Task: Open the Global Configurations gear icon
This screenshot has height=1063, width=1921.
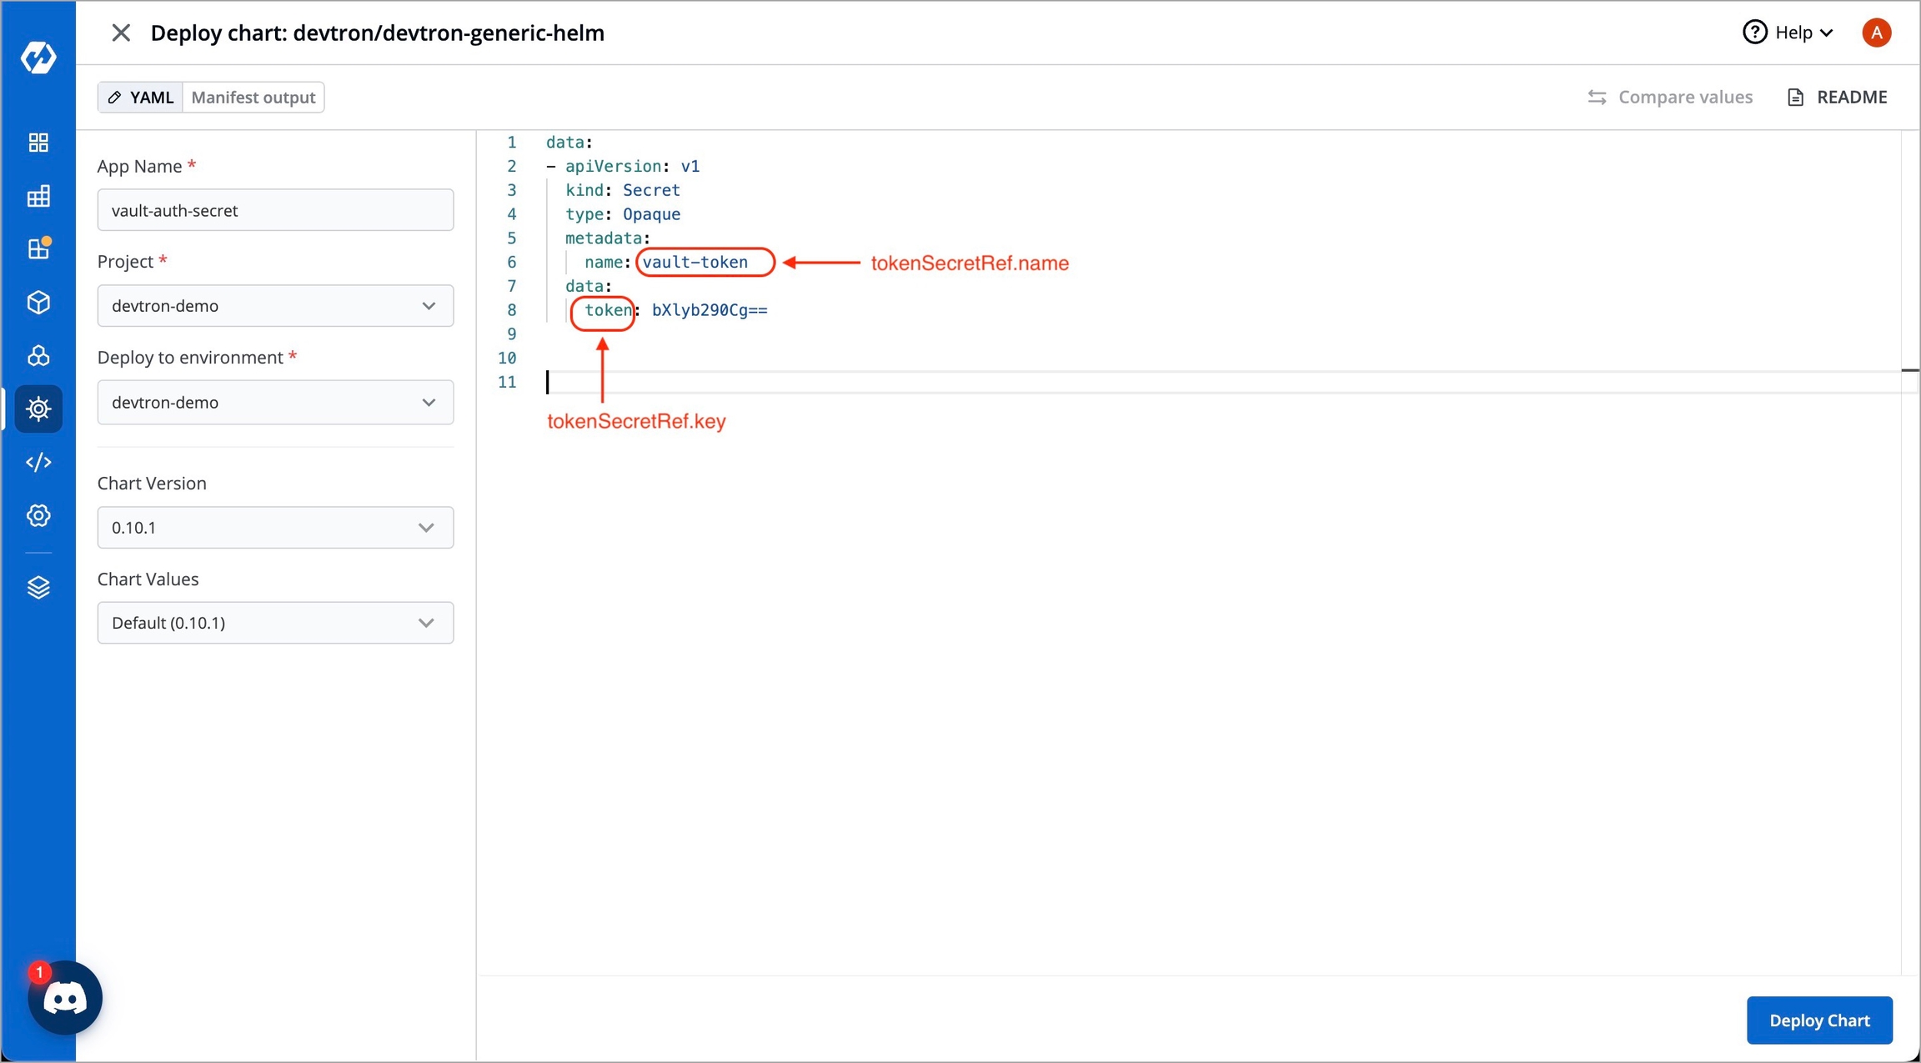Action: 38,515
